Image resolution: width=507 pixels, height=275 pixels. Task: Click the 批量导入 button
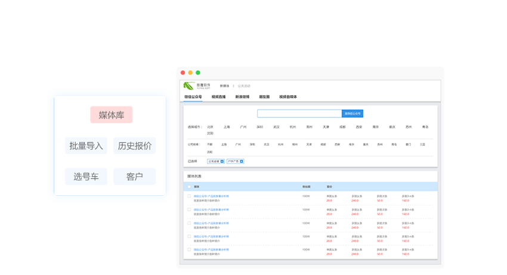pos(86,146)
